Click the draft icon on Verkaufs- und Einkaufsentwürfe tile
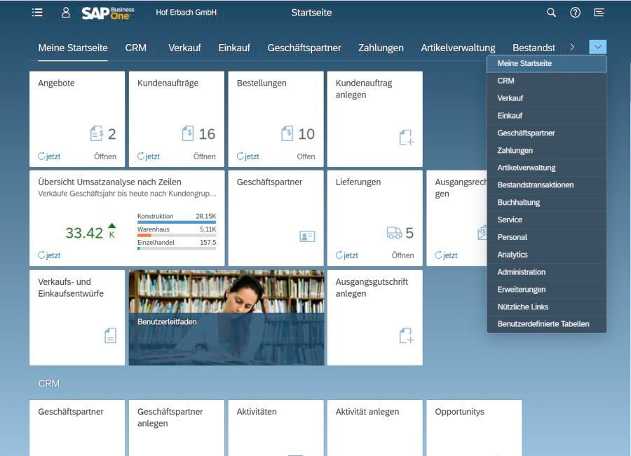This screenshot has height=456, width=631. point(109,336)
